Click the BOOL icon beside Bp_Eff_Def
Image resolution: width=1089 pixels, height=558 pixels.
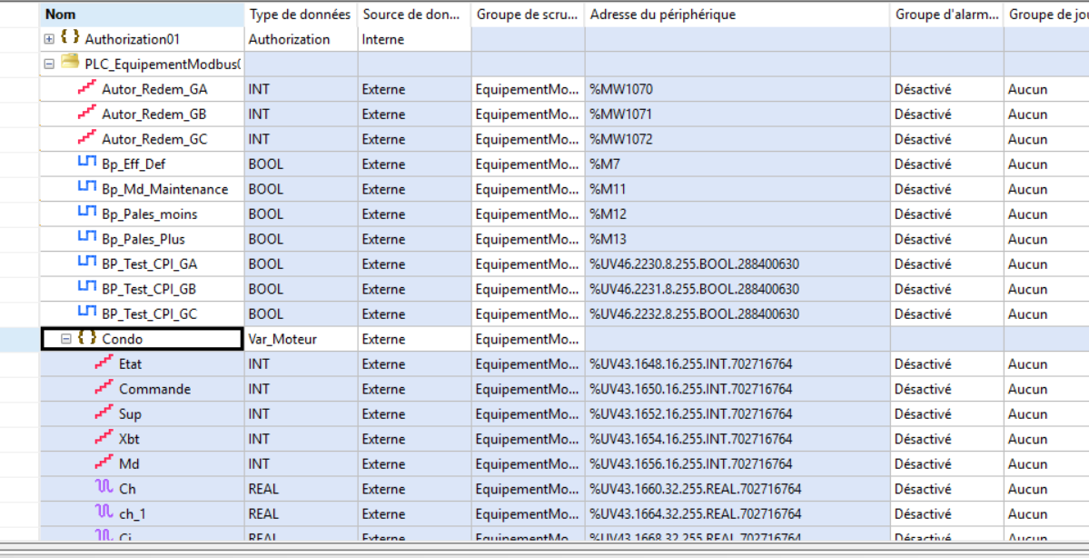87,164
